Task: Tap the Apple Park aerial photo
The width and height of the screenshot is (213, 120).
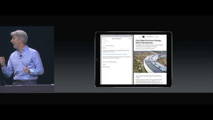Action: pyautogui.click(x=150, y=62)
